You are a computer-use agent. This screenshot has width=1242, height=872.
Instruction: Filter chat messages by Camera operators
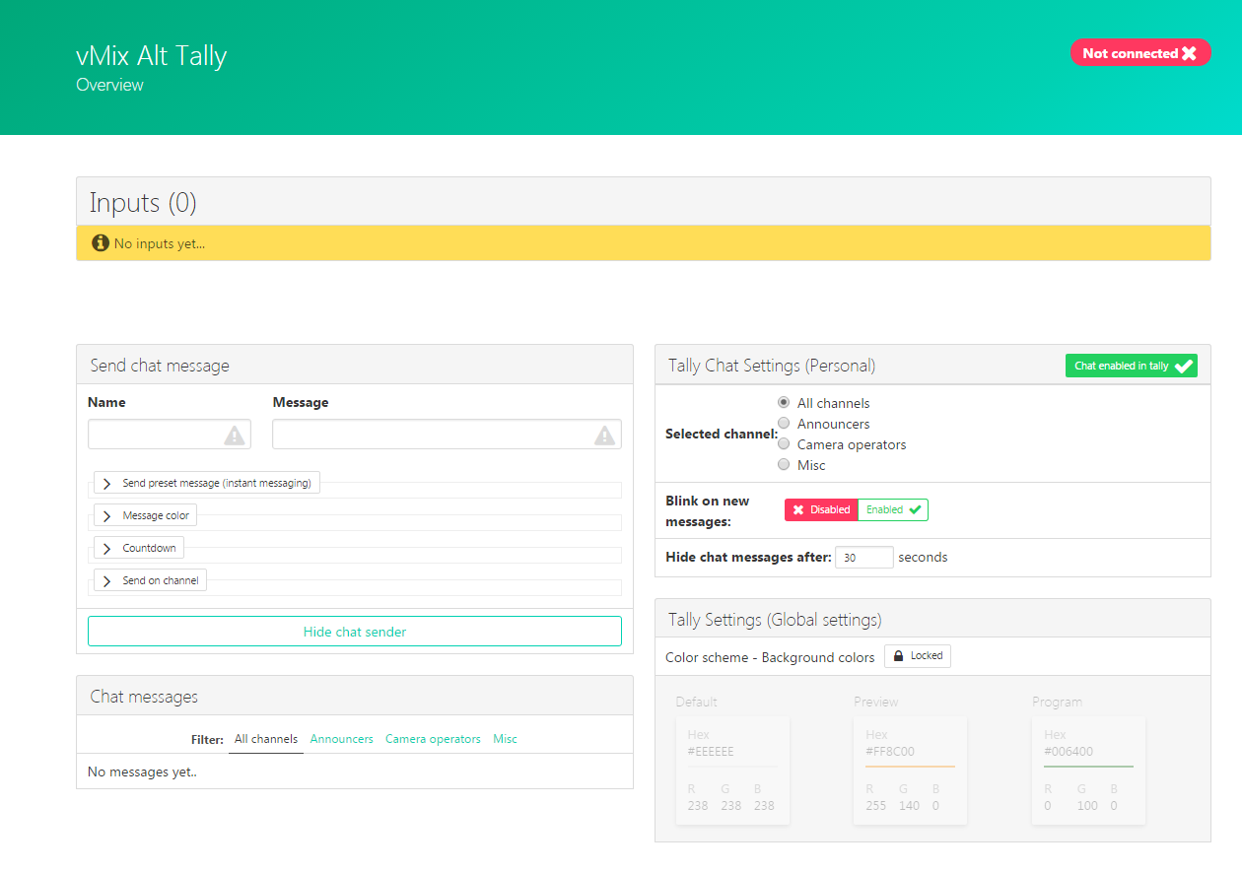tap(433, 739)
